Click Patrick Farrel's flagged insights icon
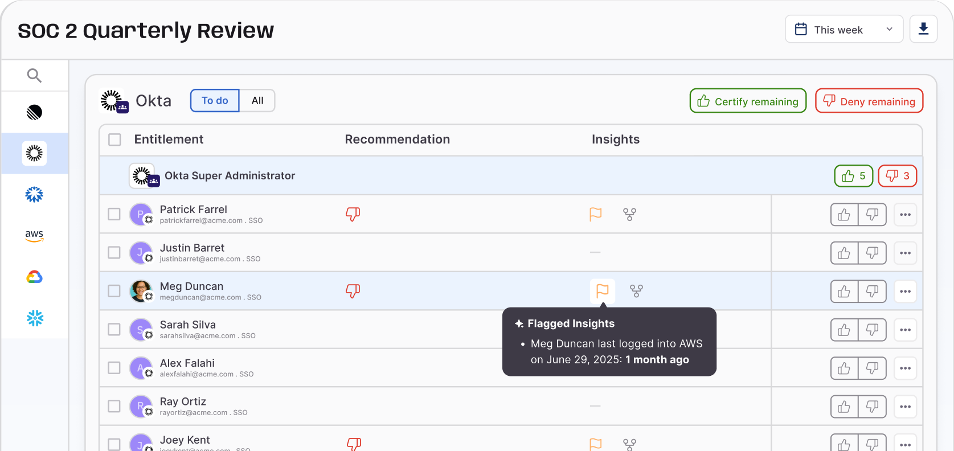 [595, 214]
